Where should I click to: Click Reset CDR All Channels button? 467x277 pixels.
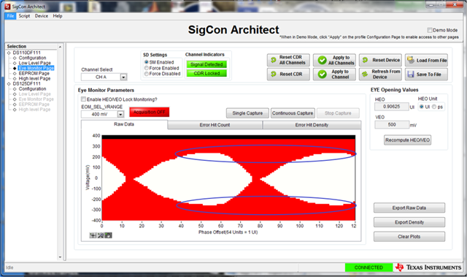pos(288,60)
